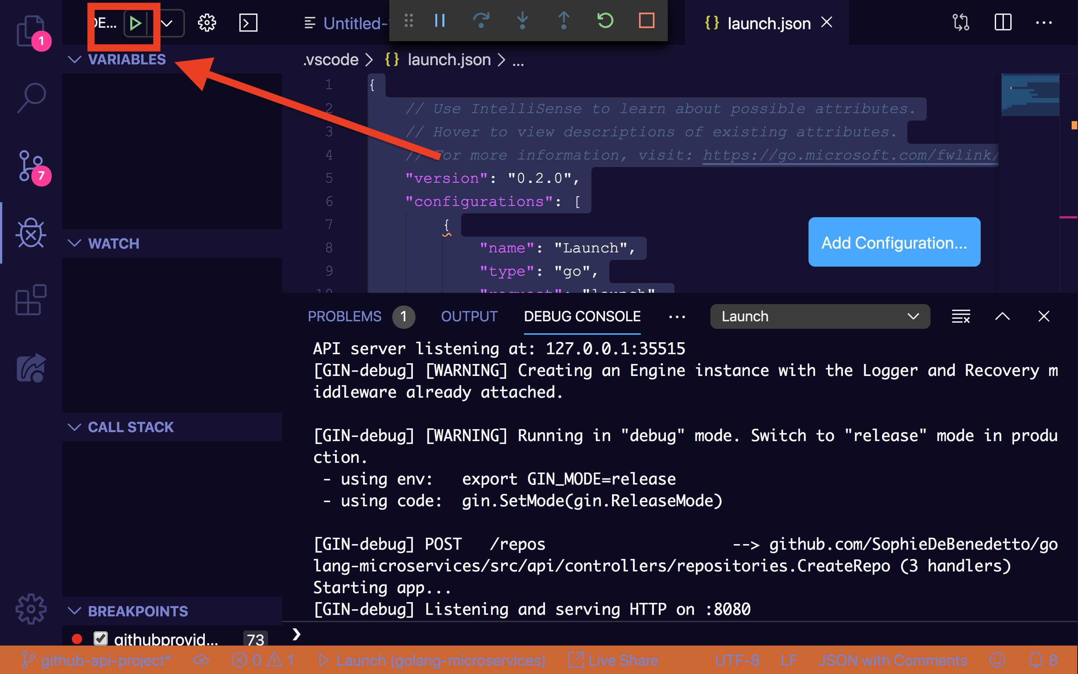Viewport: 1078px width, 674px height.
Task: Click the debug Restart icon
Action: (605, 20)
